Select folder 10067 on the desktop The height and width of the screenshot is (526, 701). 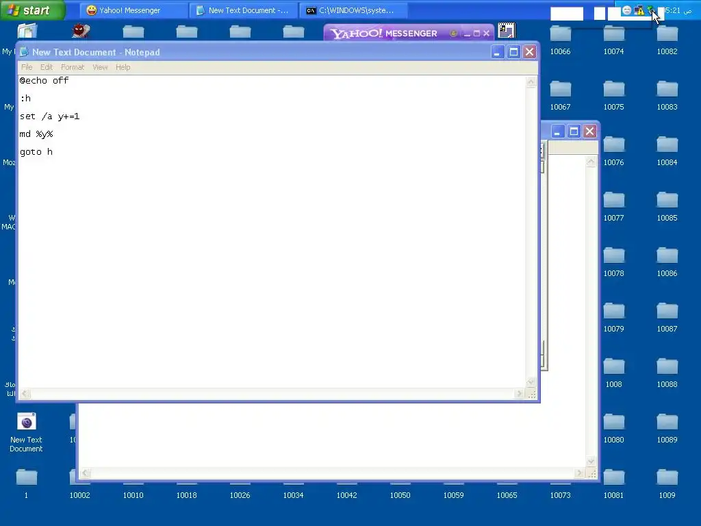[x=560, y=96]
